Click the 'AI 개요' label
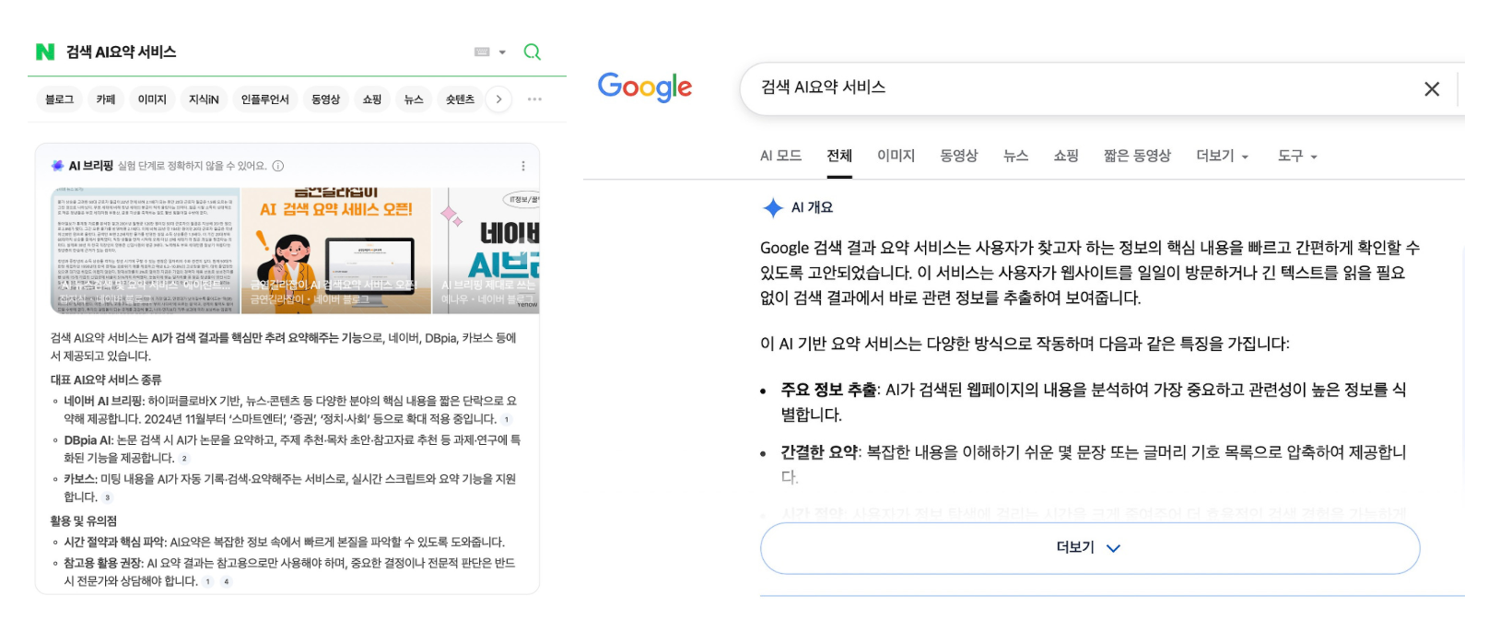This screenshot has height=619, width=1500. 812,207
